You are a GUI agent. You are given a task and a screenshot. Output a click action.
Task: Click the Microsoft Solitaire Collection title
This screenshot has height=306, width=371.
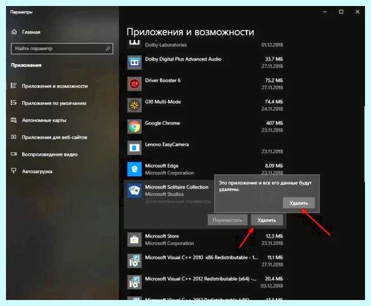coord(177,187)
